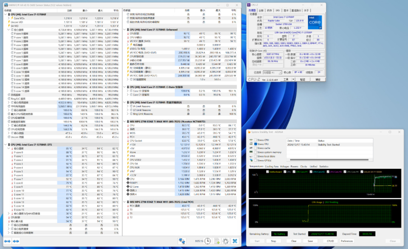
Task: Enable the Stress CPU checkbox
Action: point(256,140)
